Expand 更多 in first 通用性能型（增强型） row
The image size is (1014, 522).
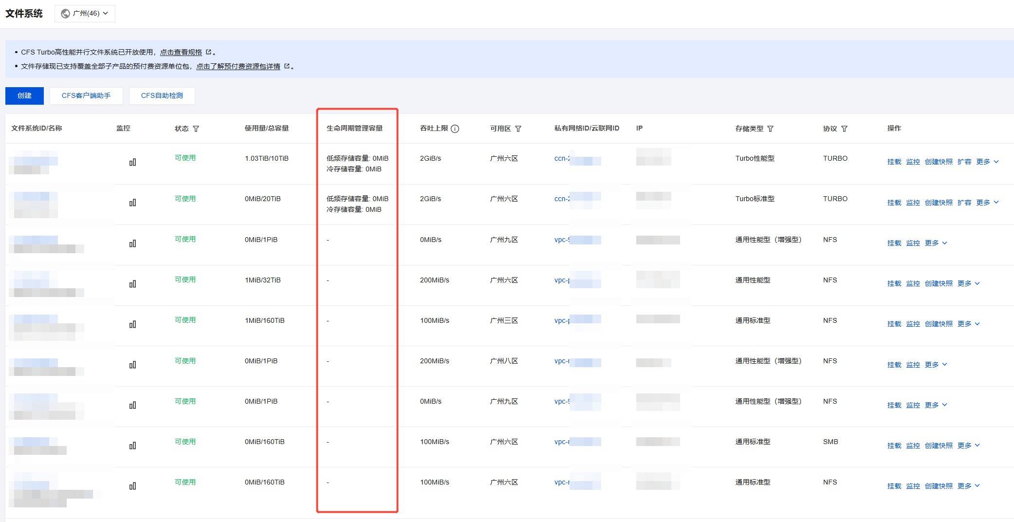click(x=936, y=243)
